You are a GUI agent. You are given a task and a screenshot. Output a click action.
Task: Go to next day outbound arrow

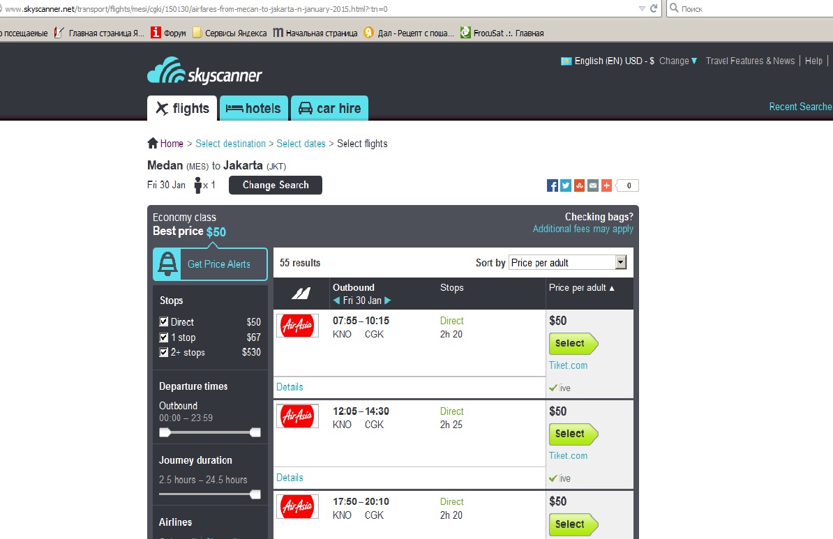[388, 301]
